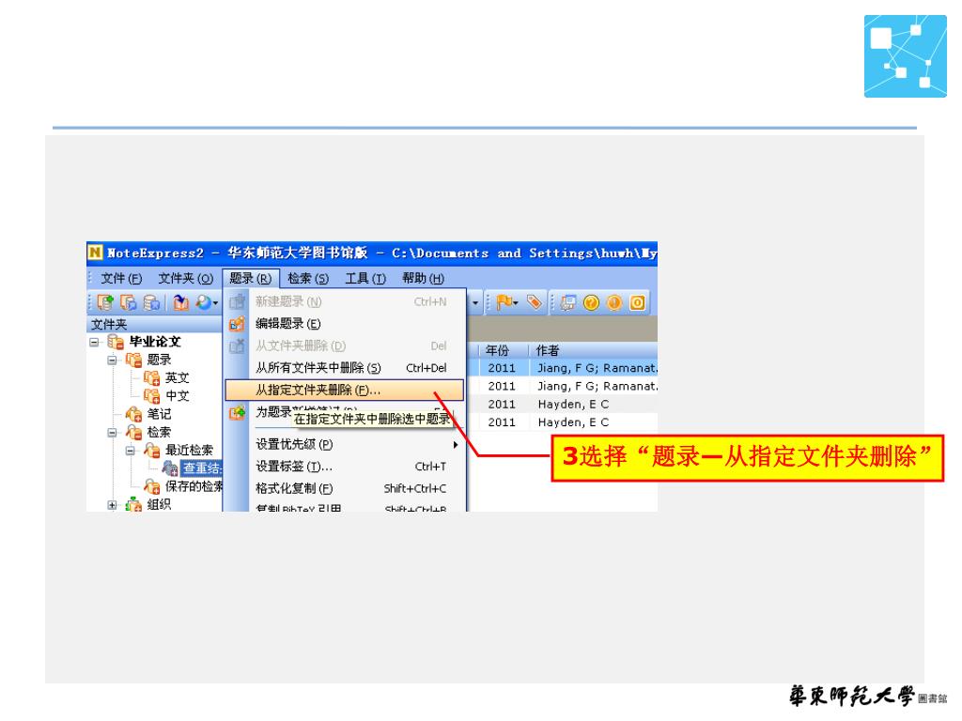Click the question mark help icon

click(x=591, y=302)
